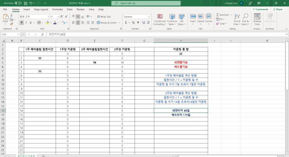Open Analyze Data pane

257,19
